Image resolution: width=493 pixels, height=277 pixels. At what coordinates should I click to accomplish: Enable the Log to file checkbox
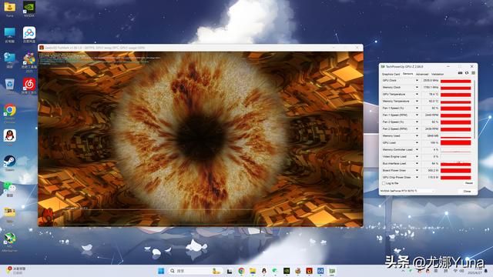coord(384,183)
